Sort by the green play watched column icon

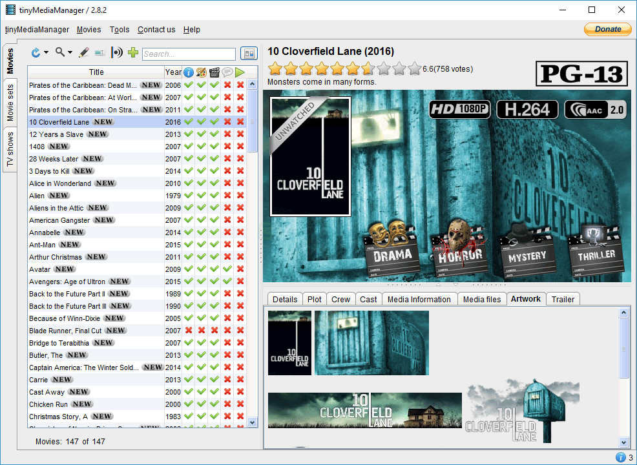click(x=240, y=72)
